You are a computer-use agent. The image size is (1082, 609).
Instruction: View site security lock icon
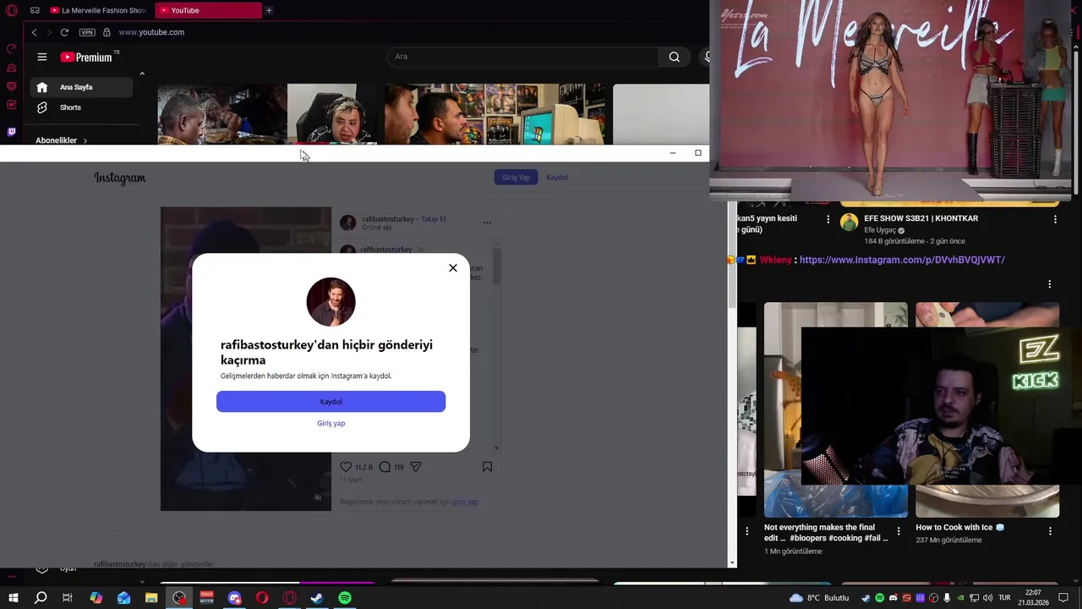click(107, 32)
